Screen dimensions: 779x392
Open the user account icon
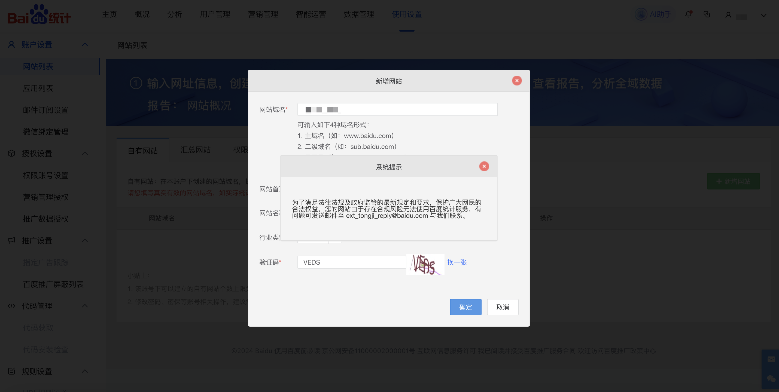(728, 15)
